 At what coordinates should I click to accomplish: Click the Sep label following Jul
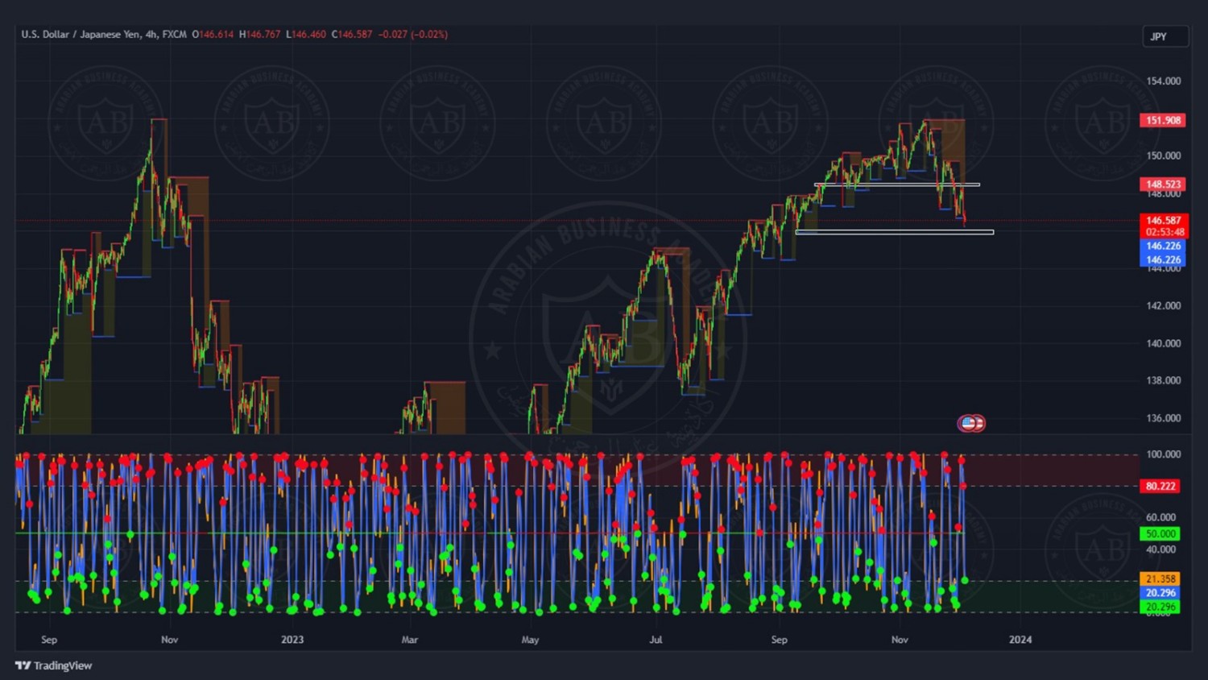pyautogui.click(x=779, y=640)
